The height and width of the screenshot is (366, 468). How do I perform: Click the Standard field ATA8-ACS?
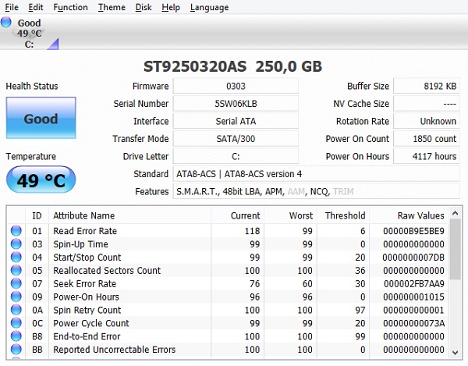[317, 174]
